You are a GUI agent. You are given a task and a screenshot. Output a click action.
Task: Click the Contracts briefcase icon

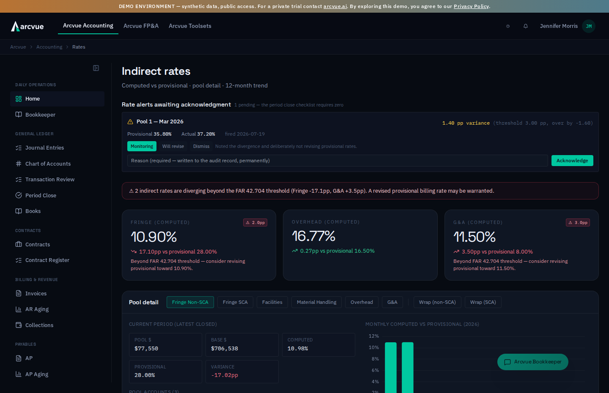click(19, 244)
